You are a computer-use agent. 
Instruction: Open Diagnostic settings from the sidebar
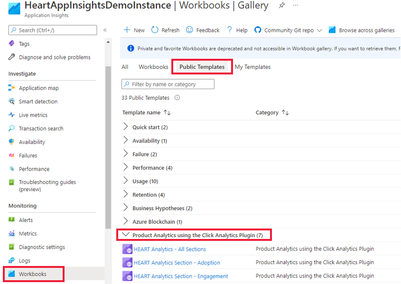(42, 247)
